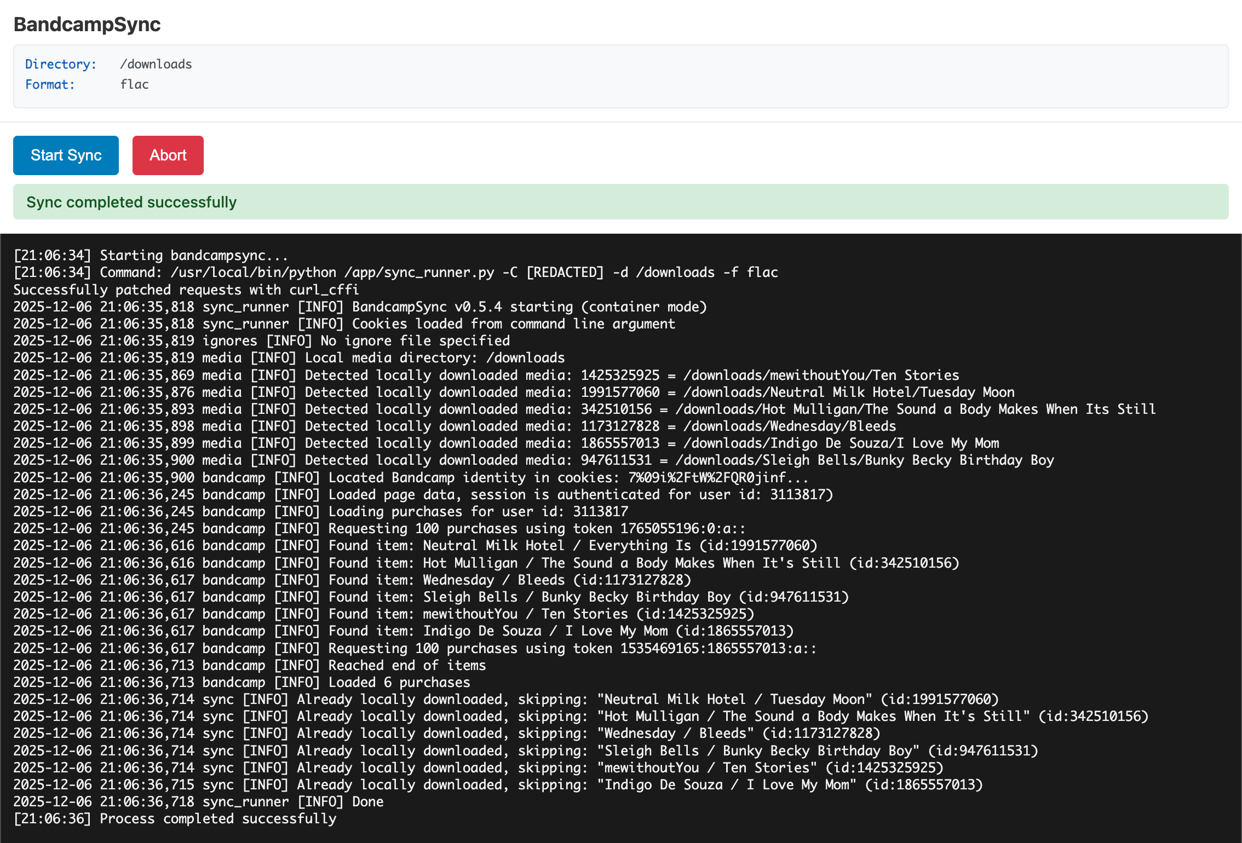1242x843 pixels.
Task: Select the Directory value /downloads
Action: click(156, 64)
